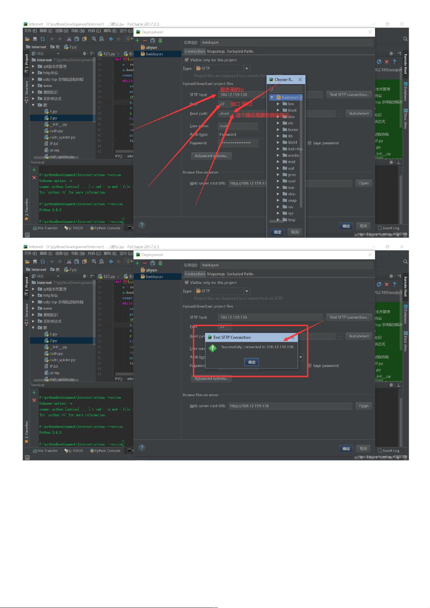Upper screenshot: expand git版本库管理 folder in Project tree
Image resolution: width=430 pixels, height=608 pixels.
(33, 66)
